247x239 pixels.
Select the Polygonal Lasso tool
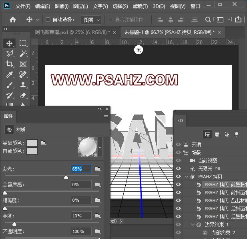coord(10,54)
